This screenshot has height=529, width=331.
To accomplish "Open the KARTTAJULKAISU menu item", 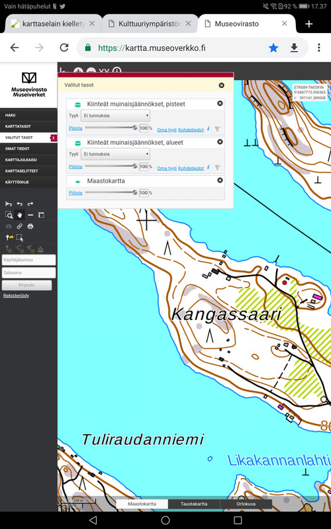I will (x=28, y=159).
